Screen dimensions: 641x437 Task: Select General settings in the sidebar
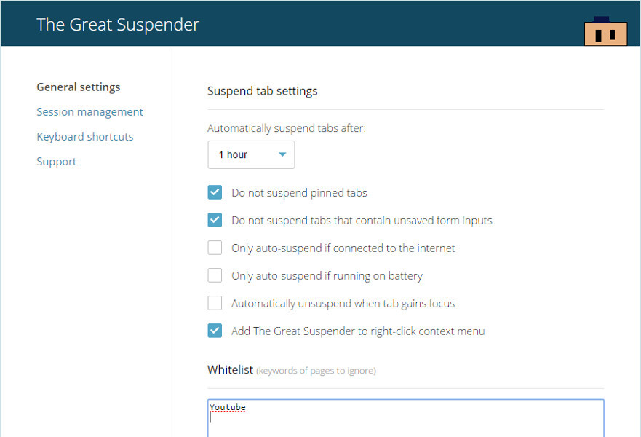pos(78,87)
